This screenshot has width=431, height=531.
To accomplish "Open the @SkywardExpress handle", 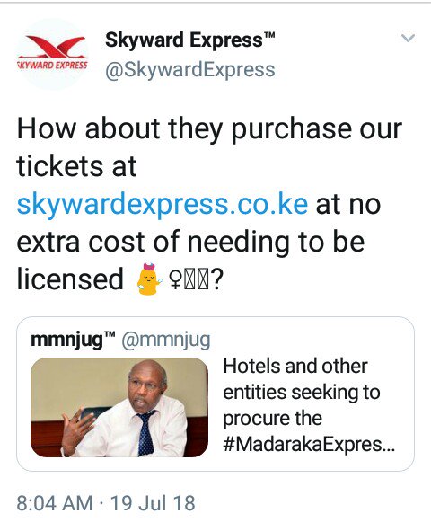I will [x=189, y=70].
